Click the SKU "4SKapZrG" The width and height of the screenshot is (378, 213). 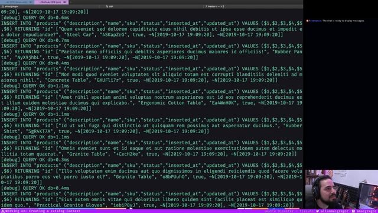point(113,35)
